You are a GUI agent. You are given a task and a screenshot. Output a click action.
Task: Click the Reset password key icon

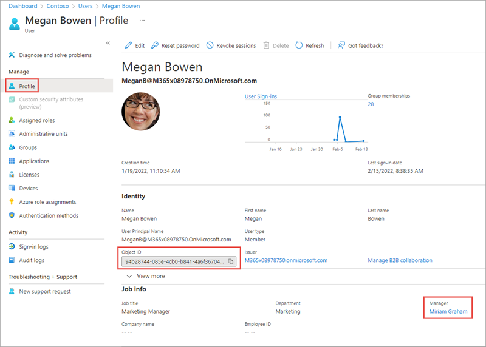(x=155, y=45)
